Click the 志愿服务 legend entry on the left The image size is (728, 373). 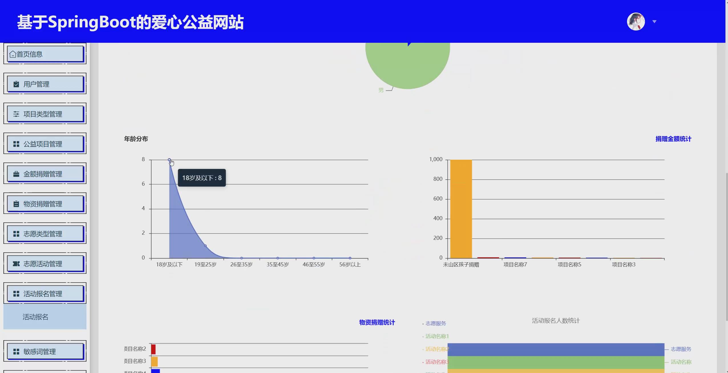coord(434,323)
